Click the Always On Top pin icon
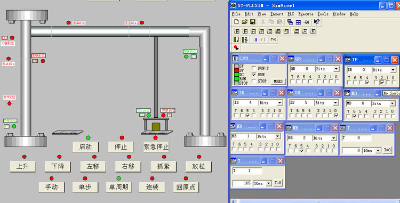The width and height of the screenshot is (400, 203). pos(306,22)
